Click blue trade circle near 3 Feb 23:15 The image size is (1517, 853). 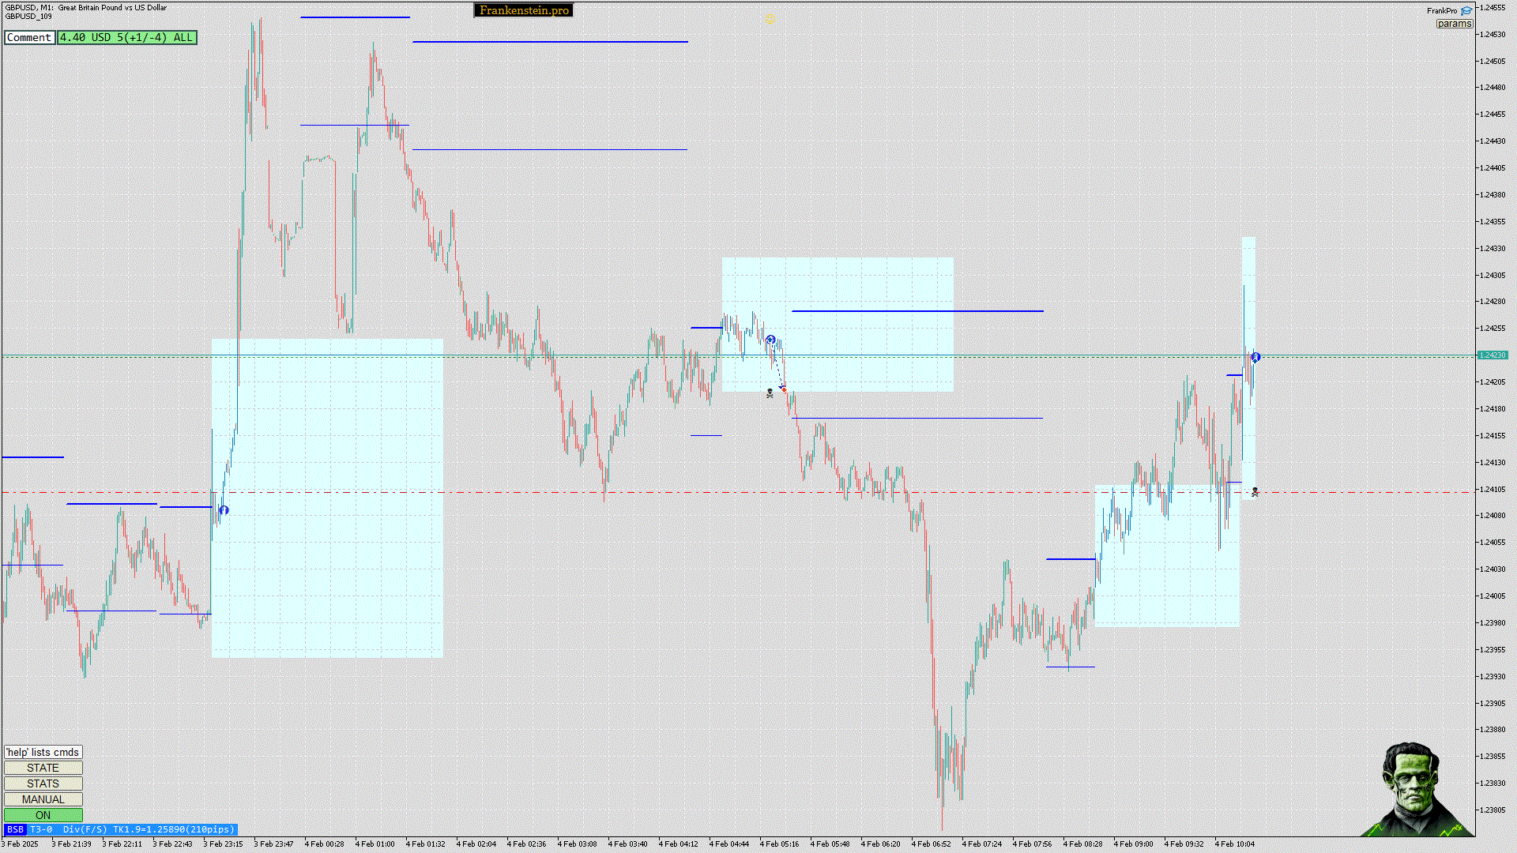[x=224, y=510]
